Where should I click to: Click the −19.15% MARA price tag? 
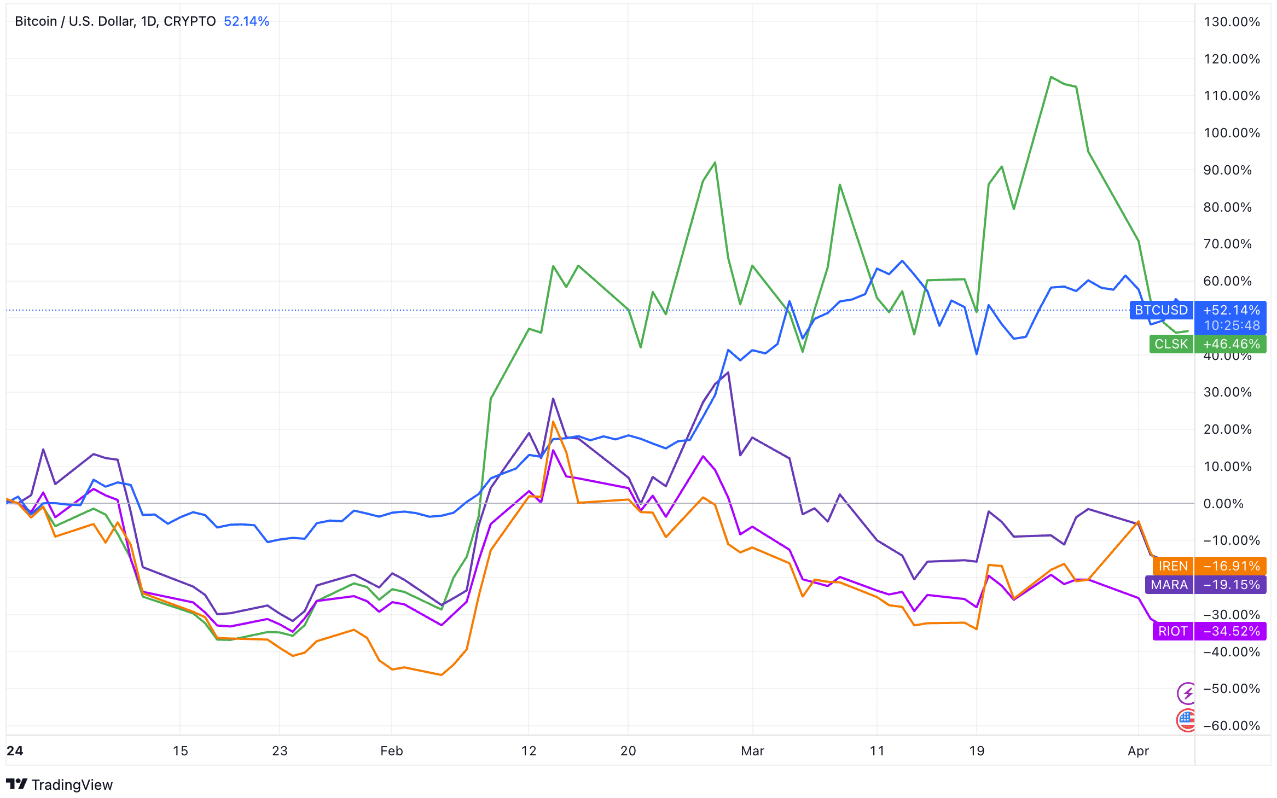click(x=1231, y=585)
